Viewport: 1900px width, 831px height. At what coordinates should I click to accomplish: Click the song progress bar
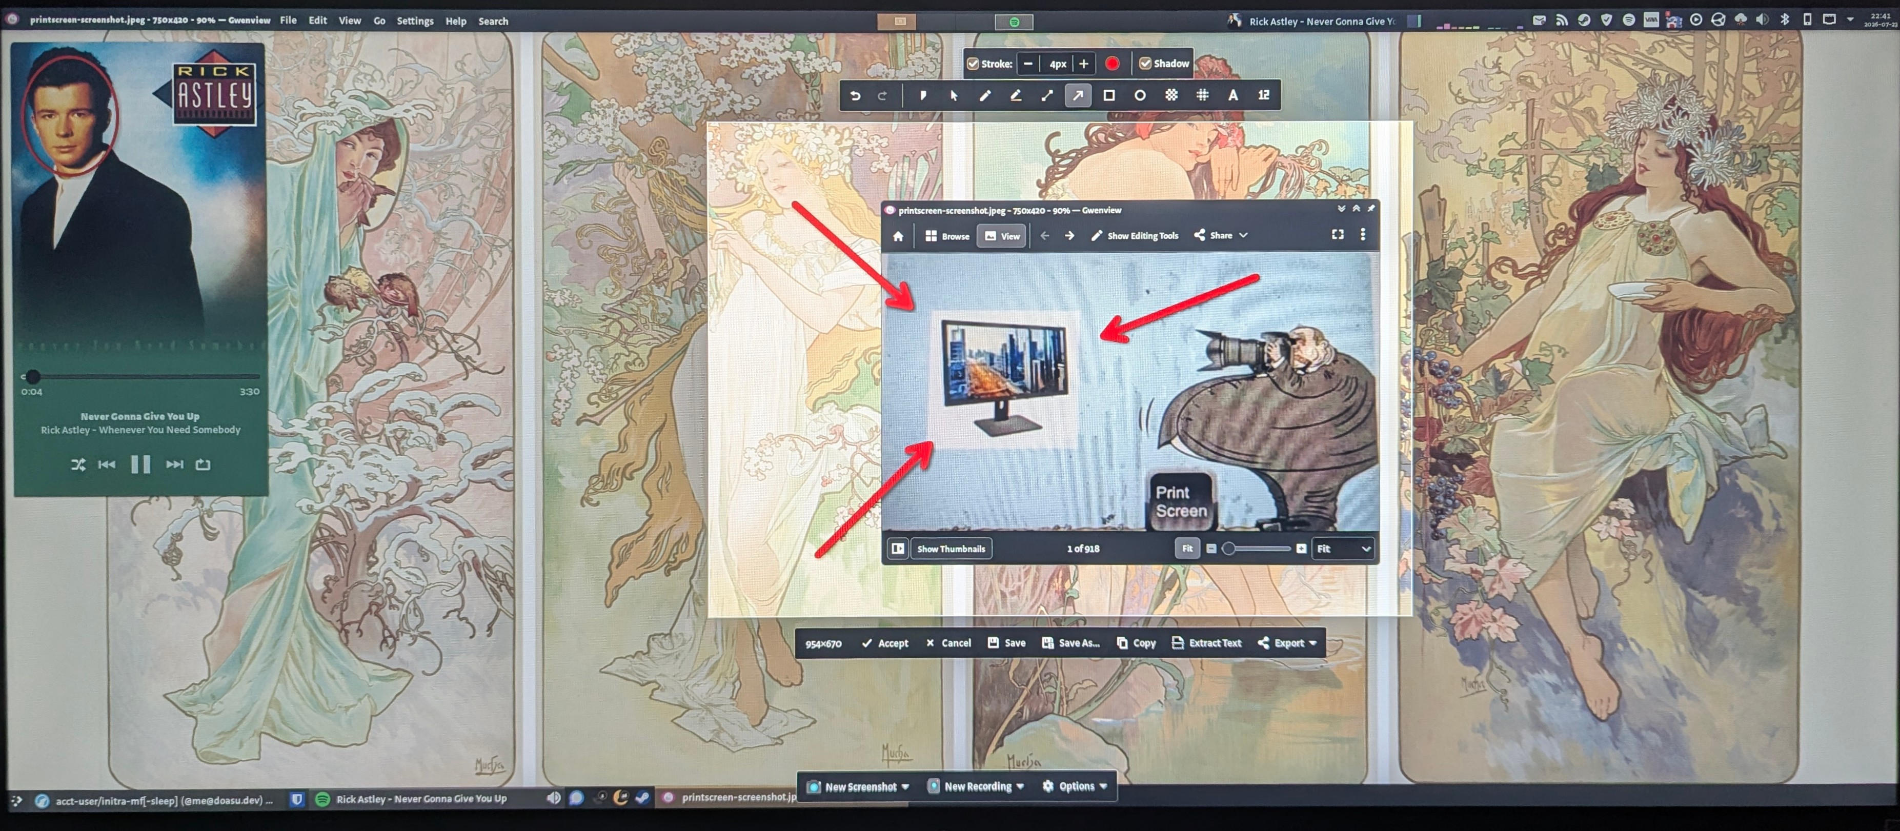coord(140,377)
